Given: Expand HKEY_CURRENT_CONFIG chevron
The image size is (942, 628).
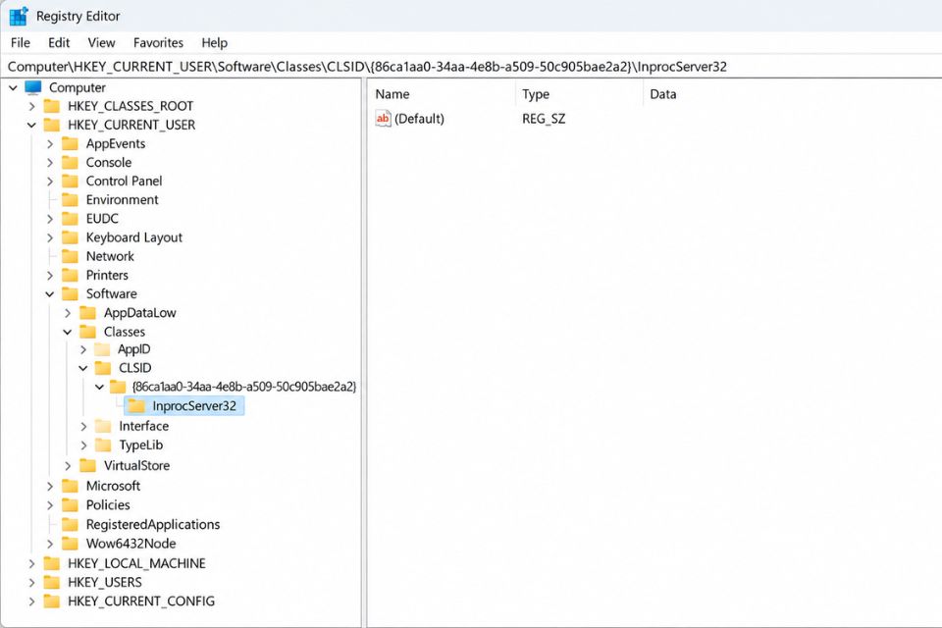Looking at the screenshot, I should 31,602.
